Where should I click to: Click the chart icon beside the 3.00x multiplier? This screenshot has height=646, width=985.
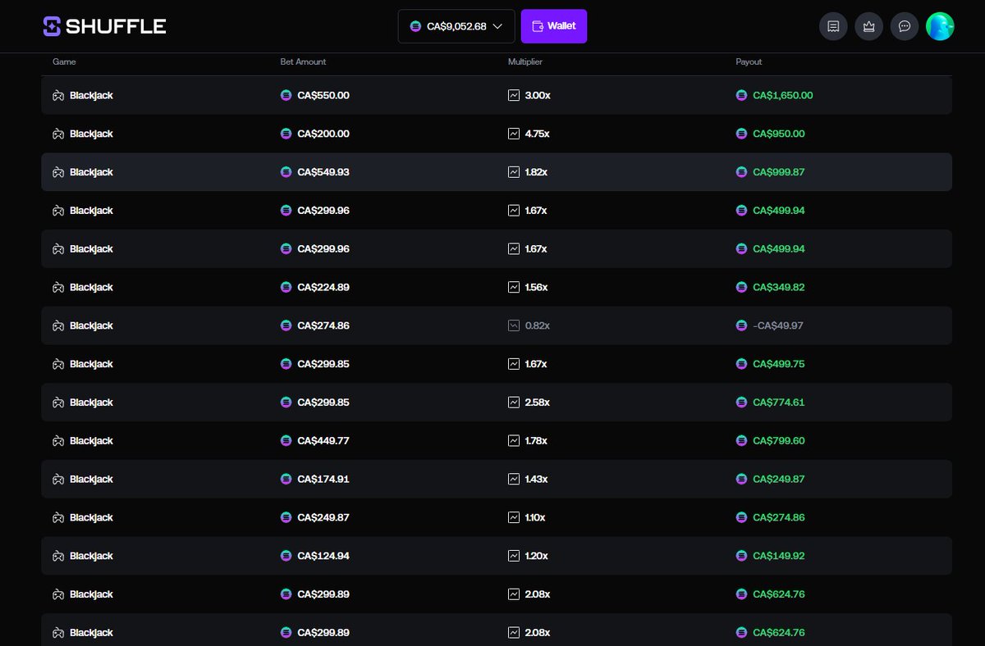click(514, 95)
